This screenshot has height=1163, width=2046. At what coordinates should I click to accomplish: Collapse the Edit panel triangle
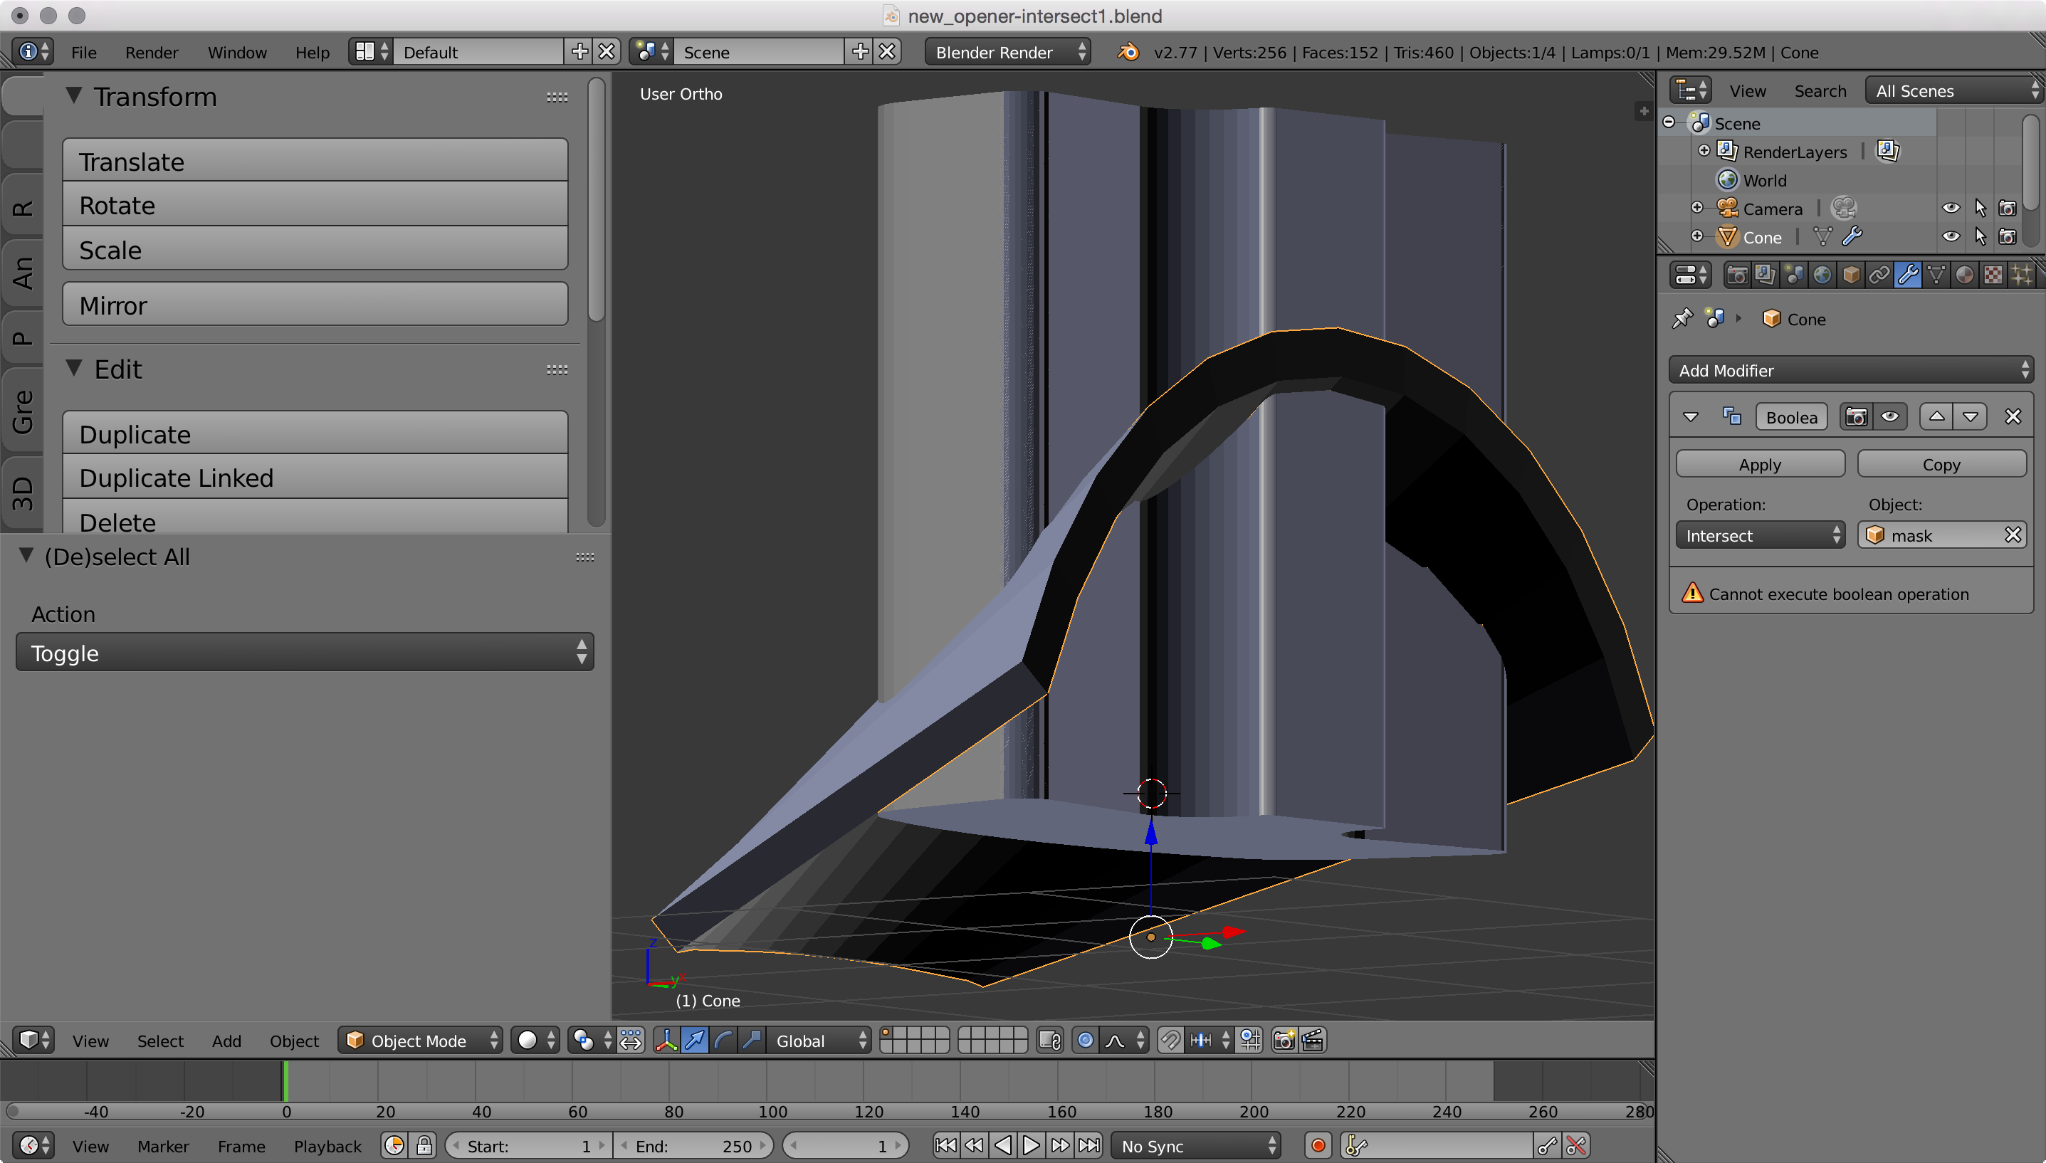[73, 368]
